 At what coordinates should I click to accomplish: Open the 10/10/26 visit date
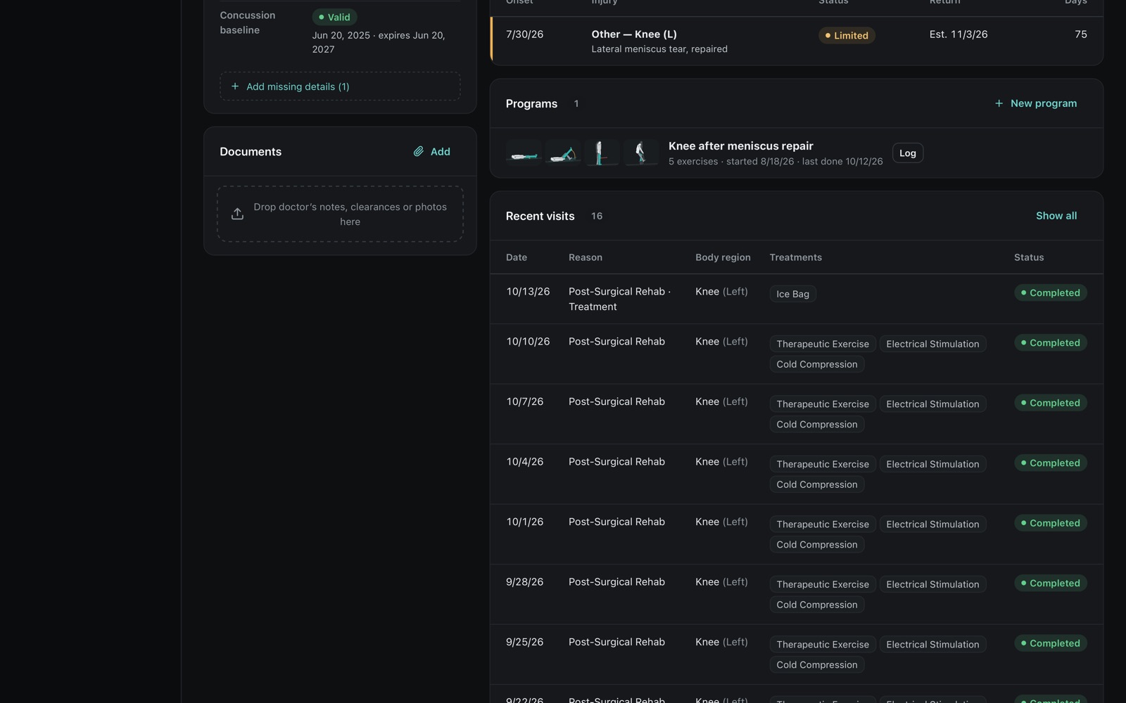tap(528, 342)
